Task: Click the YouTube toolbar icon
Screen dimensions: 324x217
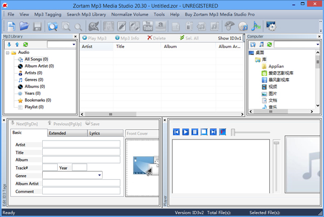Action: coord(148,26)
